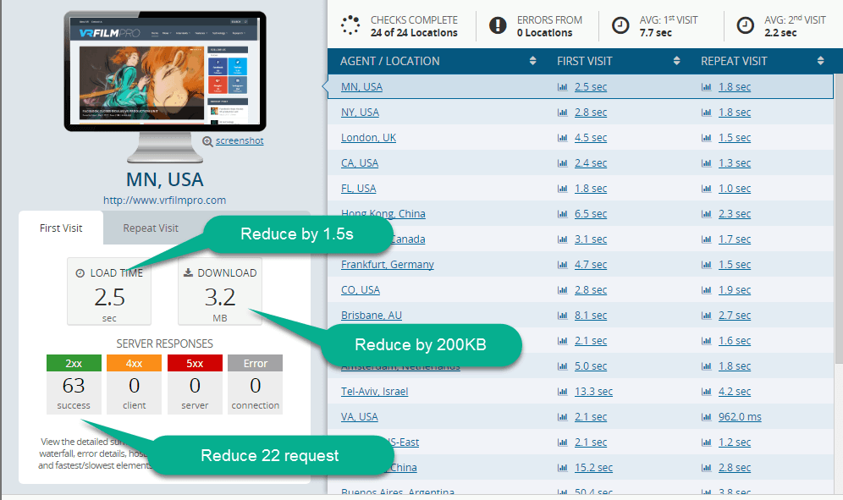
Task: Click the Load Time clock icon
Action: point(80,273)
